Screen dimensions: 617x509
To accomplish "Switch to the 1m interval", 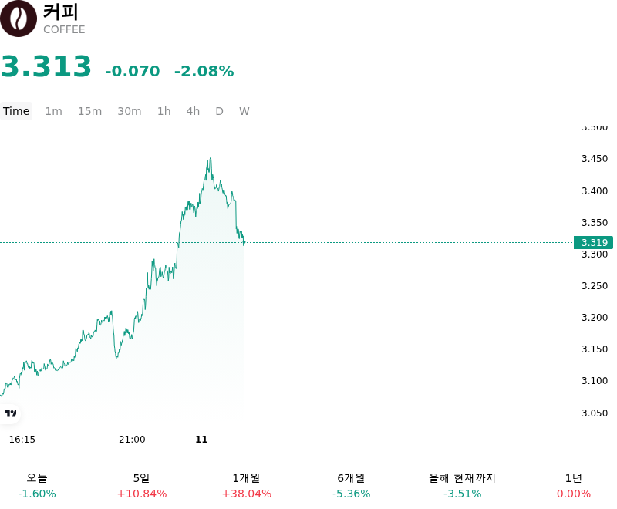I will (x=53, y=111).
